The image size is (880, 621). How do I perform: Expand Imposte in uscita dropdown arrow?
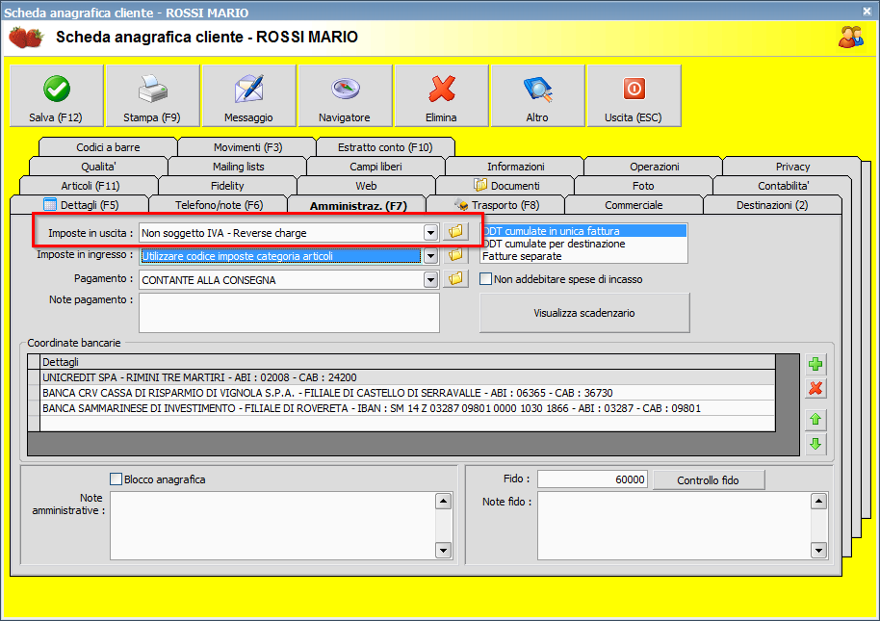[430, 232]
